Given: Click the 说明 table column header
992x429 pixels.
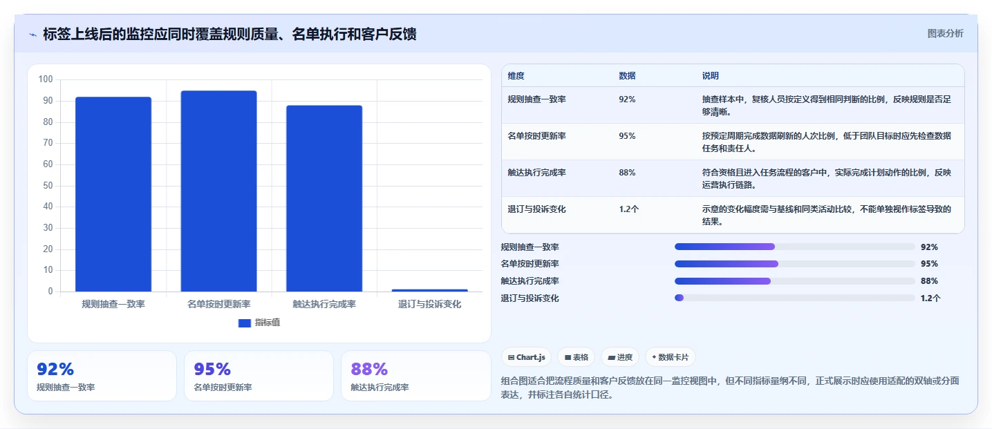Looking at the screenshot, I should 711,76.
